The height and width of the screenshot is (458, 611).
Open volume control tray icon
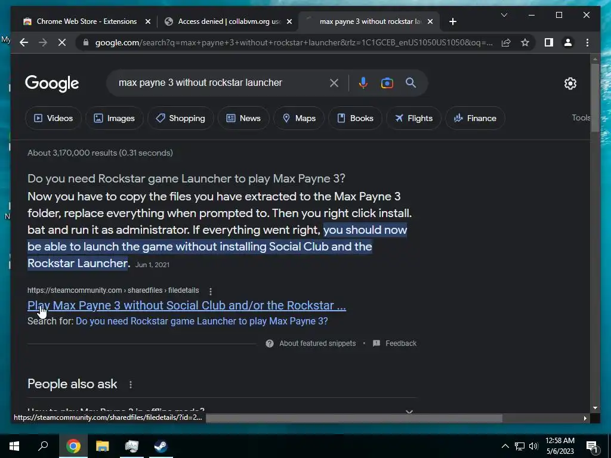pyautogui.click(x=533, y=446)
